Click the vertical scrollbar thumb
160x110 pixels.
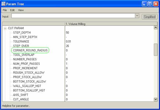pyautogui.click(x=156, y=50)
